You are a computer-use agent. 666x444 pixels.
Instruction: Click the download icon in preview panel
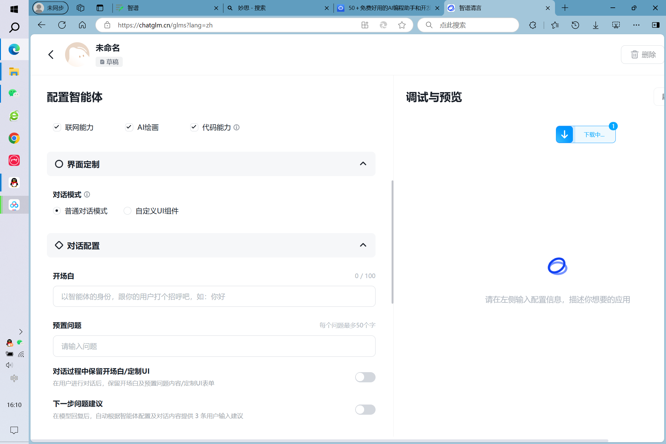[x=564, y=134]
